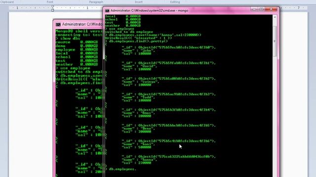Click the back cmd window title bar text

tap(82, 24)
